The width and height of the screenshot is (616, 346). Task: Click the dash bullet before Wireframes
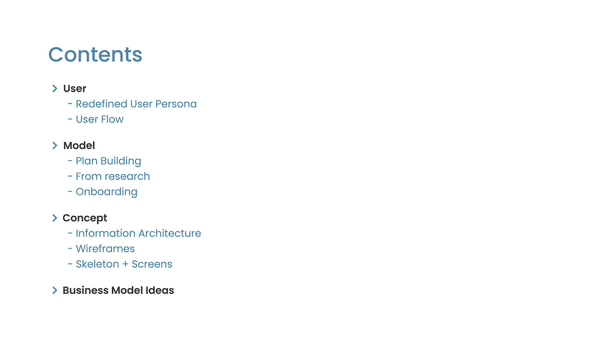(x=70, y=249)
